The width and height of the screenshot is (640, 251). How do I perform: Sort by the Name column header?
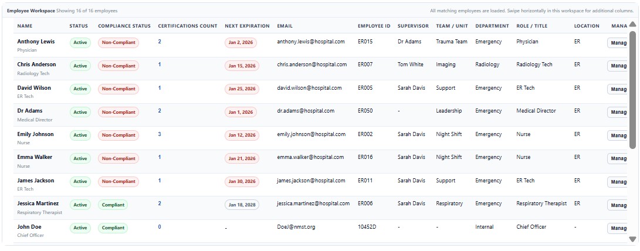[25, 26]
